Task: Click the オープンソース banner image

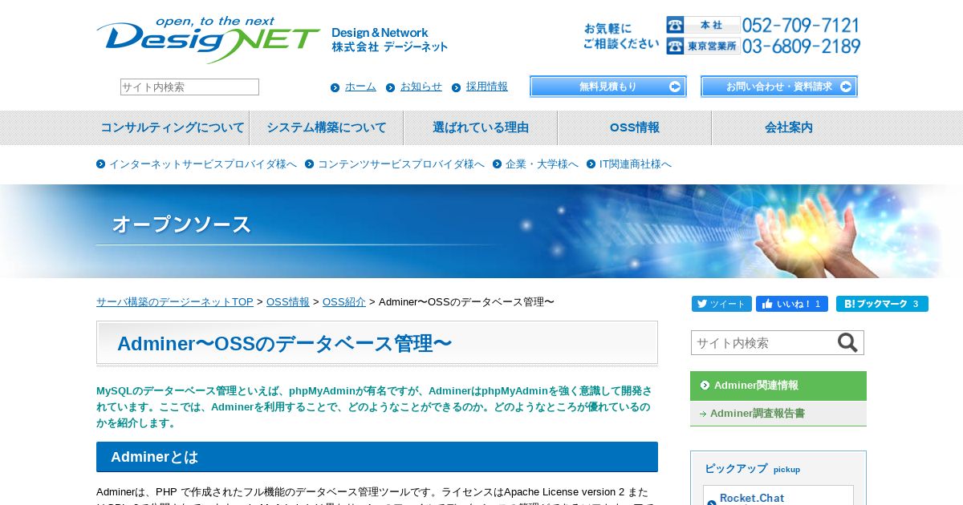Action: [x=481, y=232]
